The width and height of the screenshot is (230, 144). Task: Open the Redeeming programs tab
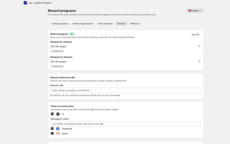coord(83,24)
